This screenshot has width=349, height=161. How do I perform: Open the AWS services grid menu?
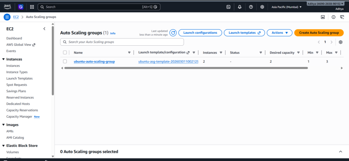tap(32, 7)
